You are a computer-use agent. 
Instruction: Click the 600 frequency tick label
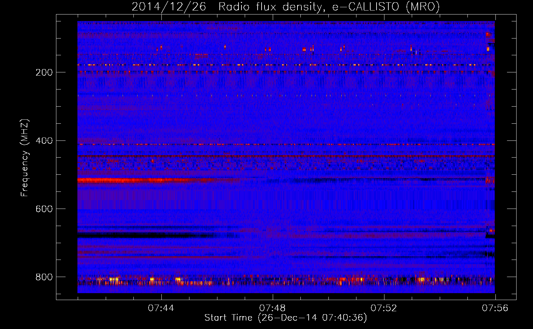[44, 209]
